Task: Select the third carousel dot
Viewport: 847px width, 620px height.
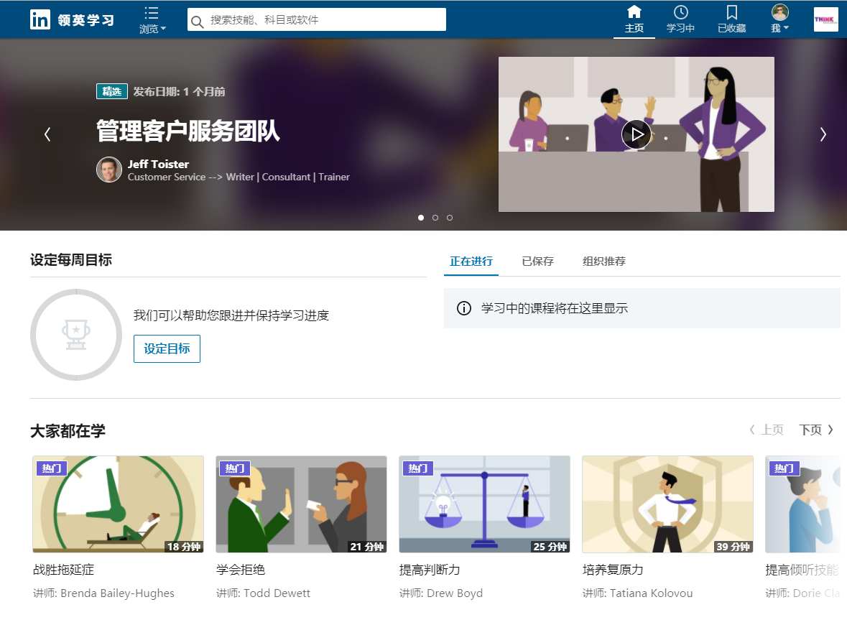Action: tap(450, 218)
